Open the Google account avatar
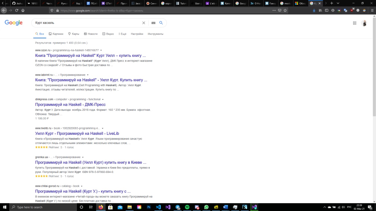The width and height of the screenshot is (376, 211). (x=364, y=23)
